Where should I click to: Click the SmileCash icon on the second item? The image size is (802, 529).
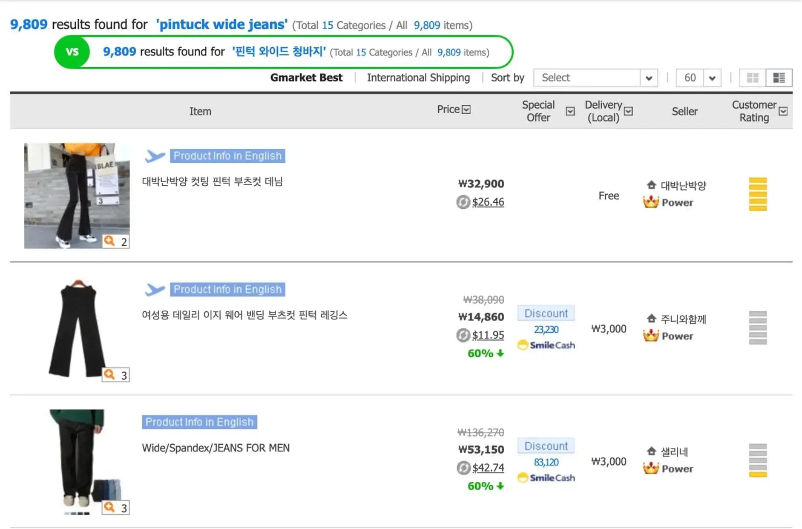[x=523, y=345]
